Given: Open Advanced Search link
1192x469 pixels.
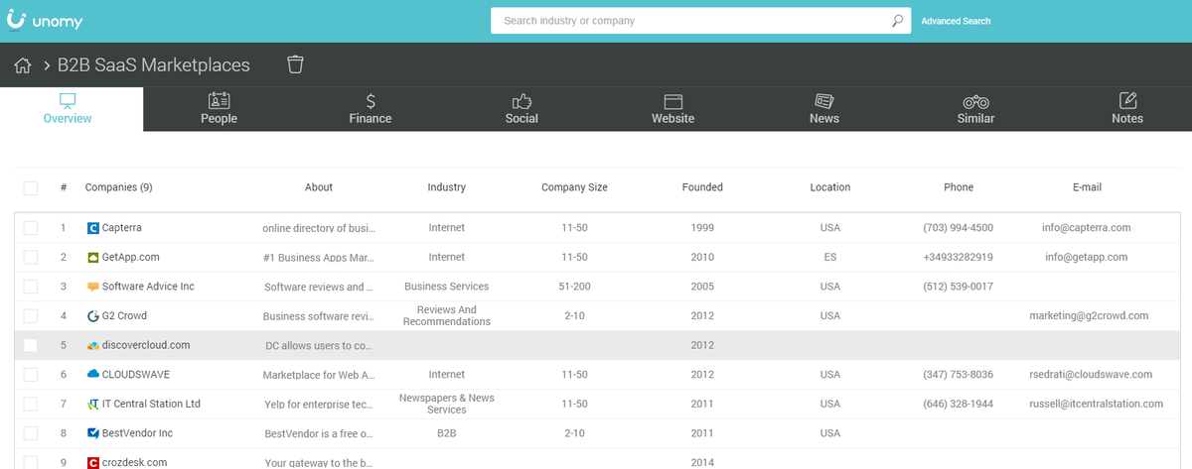Looking at the screenshot, I should click(x=956, y=21).
